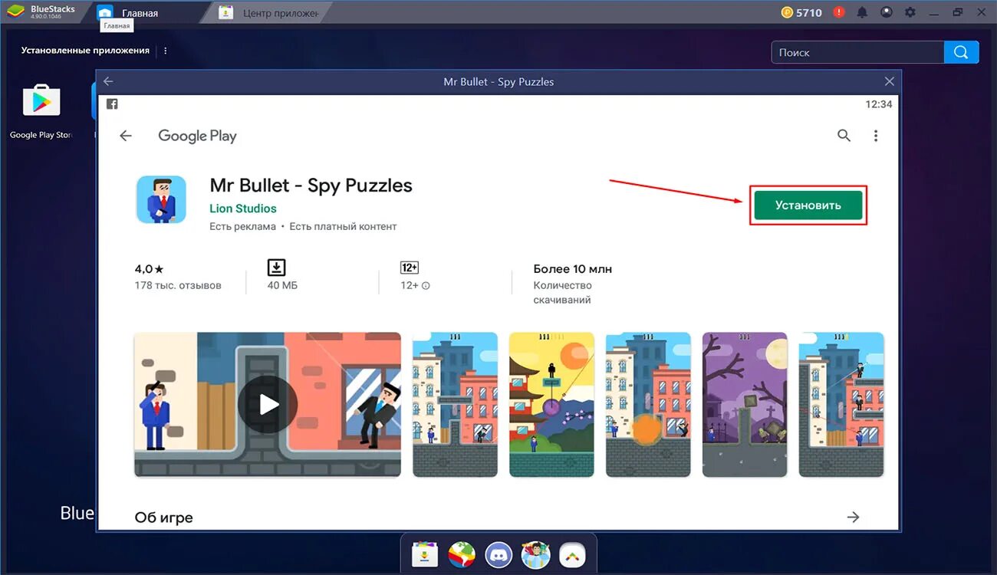Click the Google Play logo
The image size is (997, 575).
197,136
